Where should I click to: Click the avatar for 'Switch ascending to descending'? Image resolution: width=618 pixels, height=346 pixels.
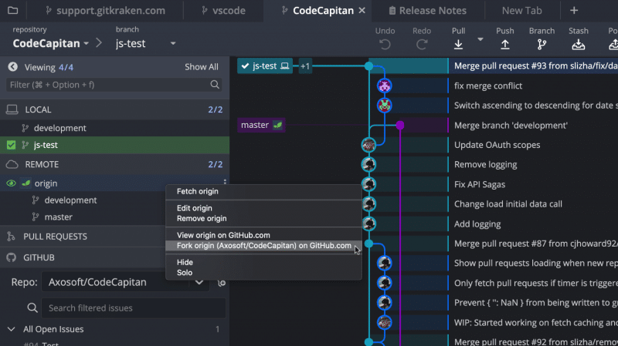pyautogui.click(x=384, y=106)
